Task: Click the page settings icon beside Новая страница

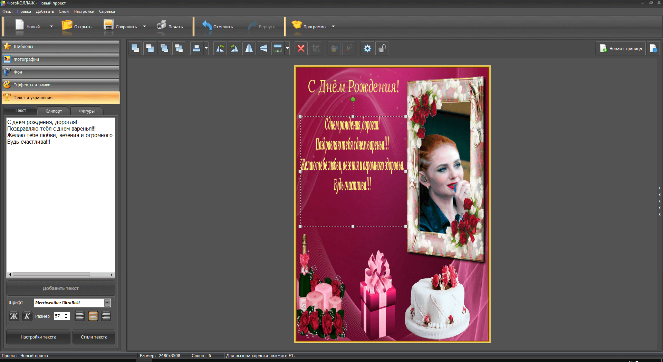Action: point(653,48)
